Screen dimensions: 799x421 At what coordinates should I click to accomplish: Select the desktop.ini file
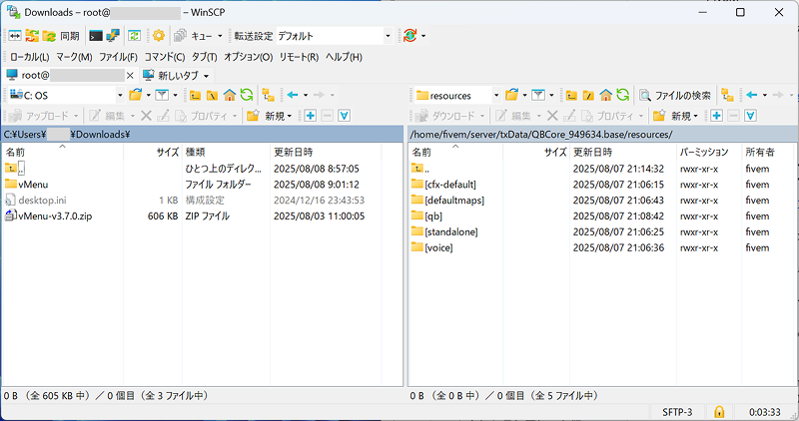click(42, 201)
